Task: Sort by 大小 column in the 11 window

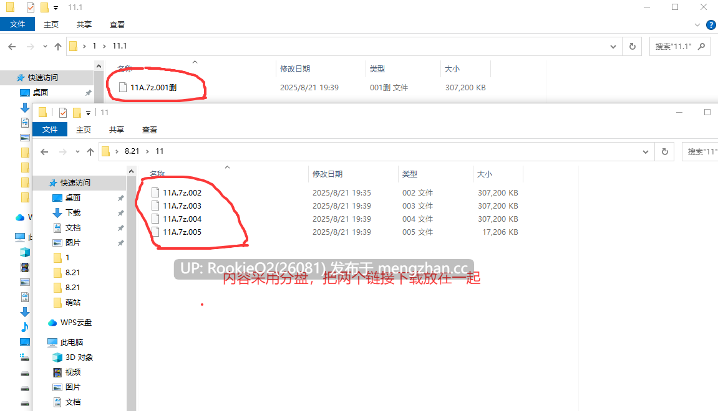Action: pyautogui.click(x=485, y=174)
